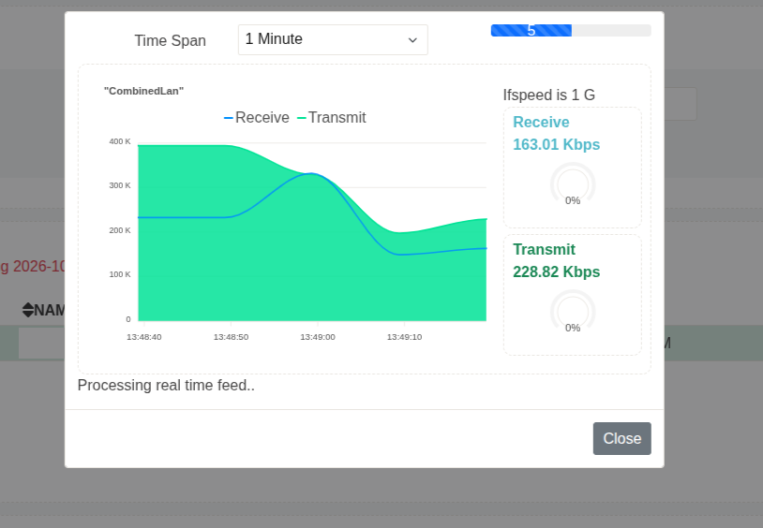Click the 13:49:00 time axis label

click(x=318, y=337)
